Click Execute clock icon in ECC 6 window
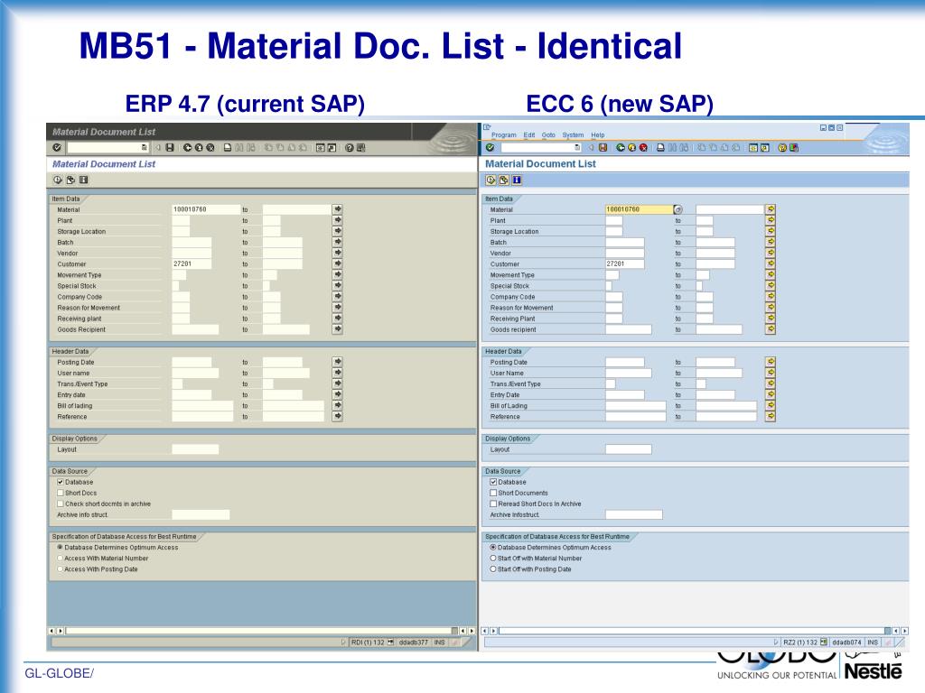Viewport: 925px width, 693px height. pyautogui.click(x=491, y=180)
